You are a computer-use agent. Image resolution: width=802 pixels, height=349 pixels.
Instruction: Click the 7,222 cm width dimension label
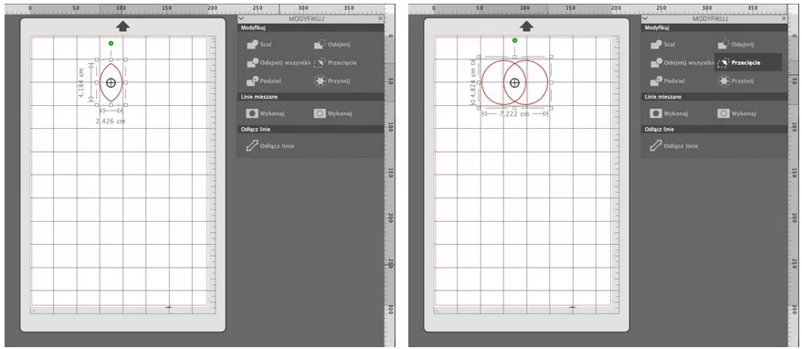[x=514, y=113]
